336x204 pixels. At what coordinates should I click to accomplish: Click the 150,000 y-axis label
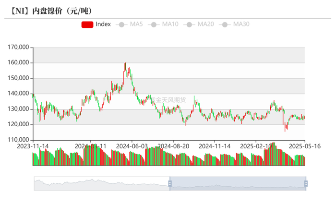[x=18, y=78]
